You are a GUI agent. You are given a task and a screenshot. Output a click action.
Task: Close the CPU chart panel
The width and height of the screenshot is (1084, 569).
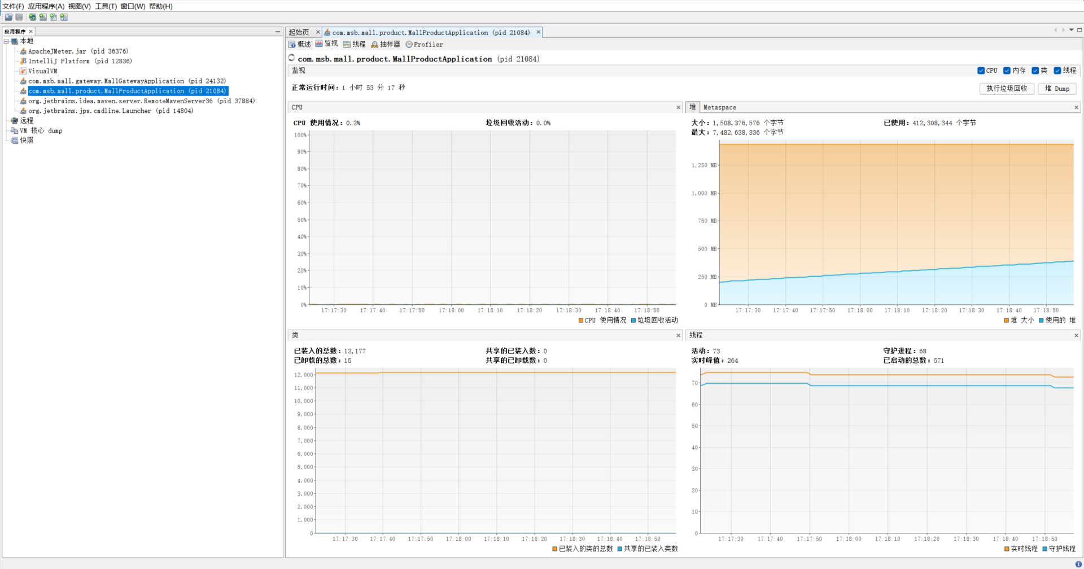pyautogui.click(x=678, y=107)
